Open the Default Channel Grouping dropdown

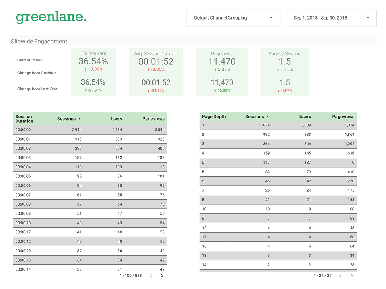point(233,18)
